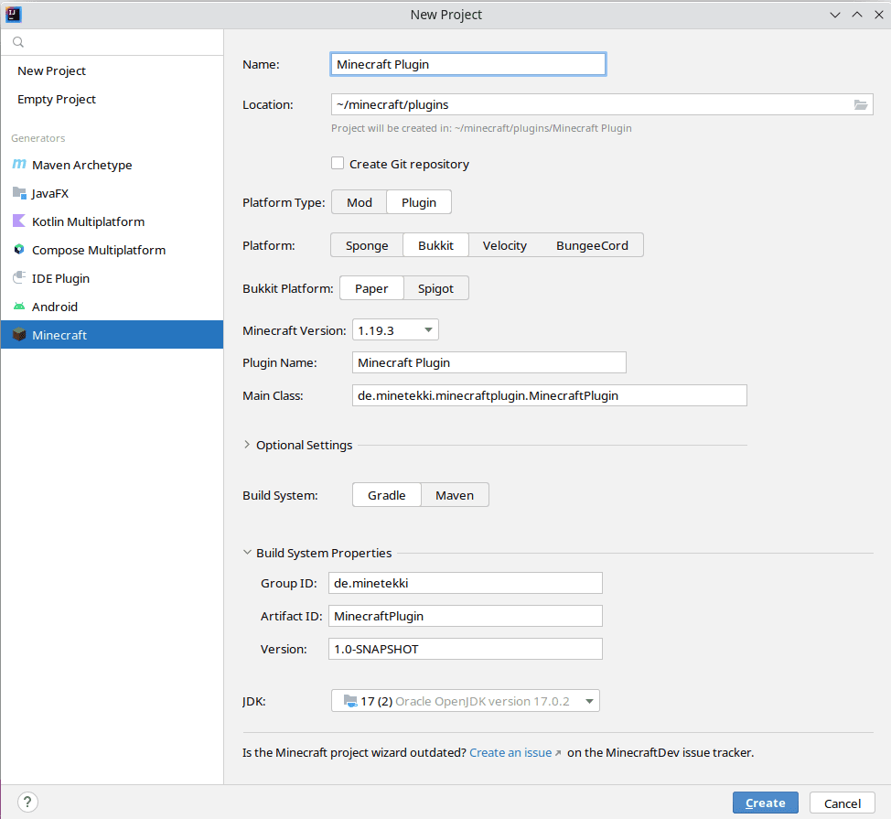Click the JDK folder icon
This screenshot has width=891, height=819.
pos(350,701)
